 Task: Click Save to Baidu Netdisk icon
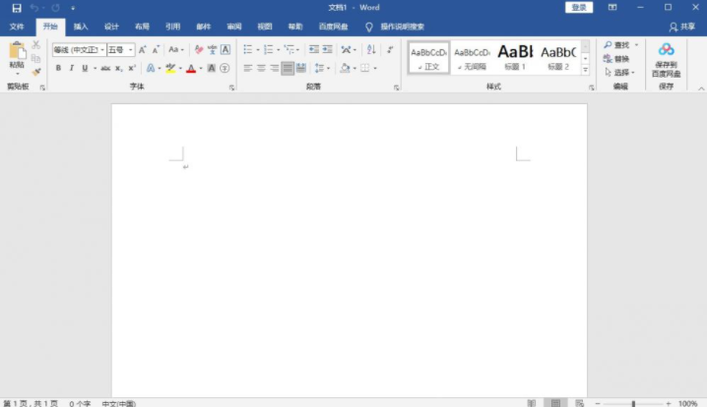click(x=666, y=51)
